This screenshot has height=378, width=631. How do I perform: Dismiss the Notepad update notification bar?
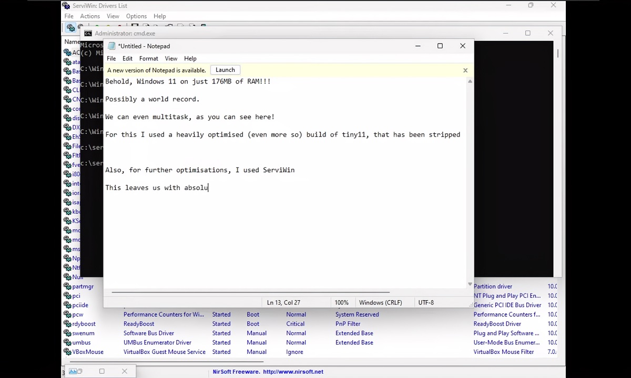click(465, 70)
